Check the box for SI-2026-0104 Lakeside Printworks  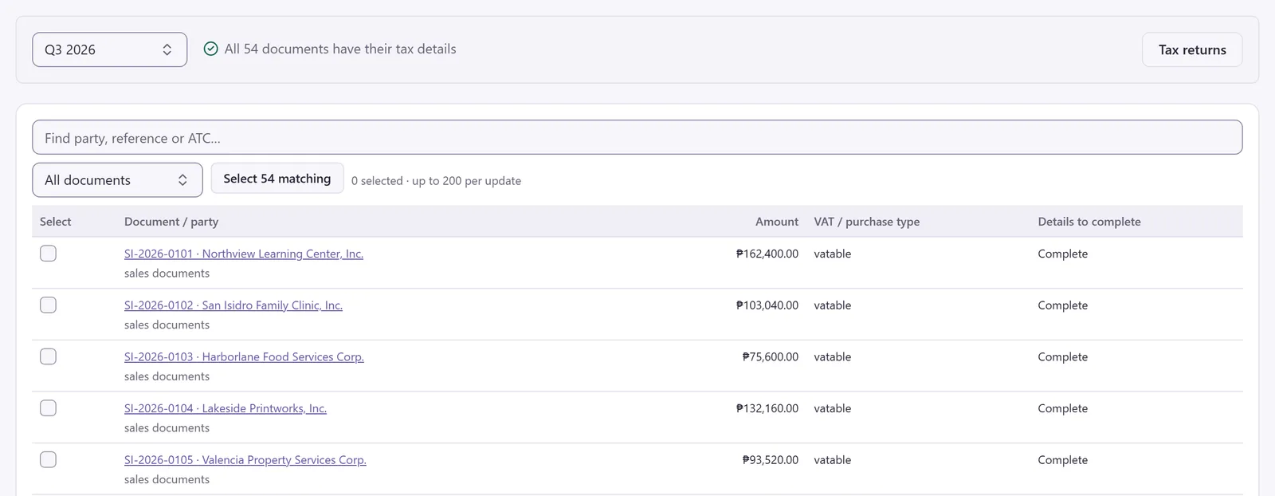tap(49, 408)
